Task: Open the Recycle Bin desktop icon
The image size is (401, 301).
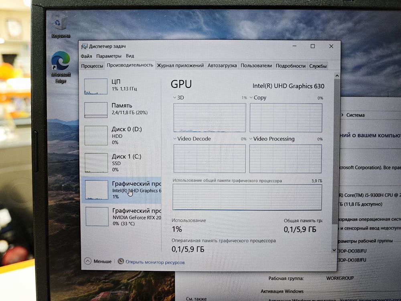Action: 60,26
